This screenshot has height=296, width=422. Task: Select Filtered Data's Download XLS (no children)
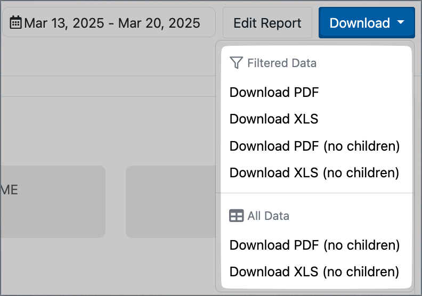pyautogui.click(x=314, y=172)
